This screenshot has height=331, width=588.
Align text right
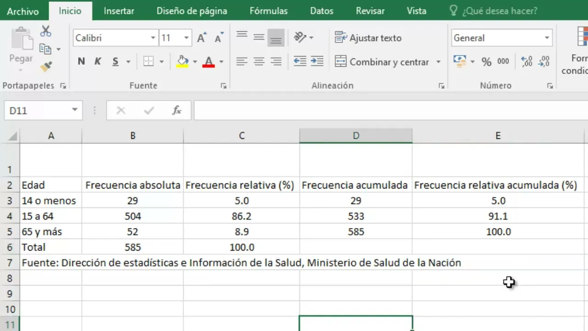(276, 62)
